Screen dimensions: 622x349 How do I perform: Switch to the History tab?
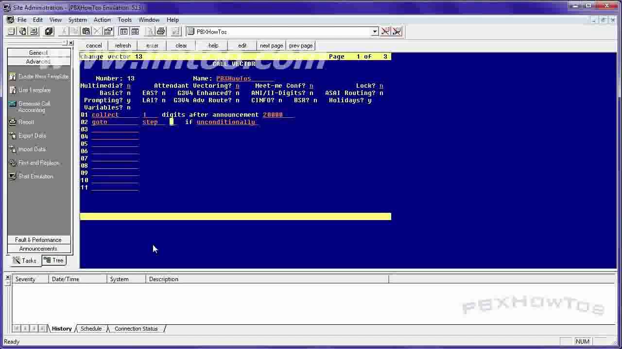tap(62, 329)
